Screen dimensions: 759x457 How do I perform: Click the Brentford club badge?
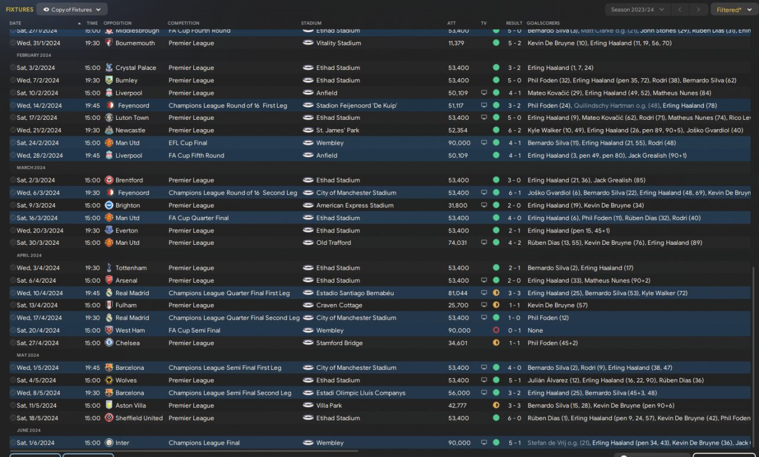coord(109,180)
